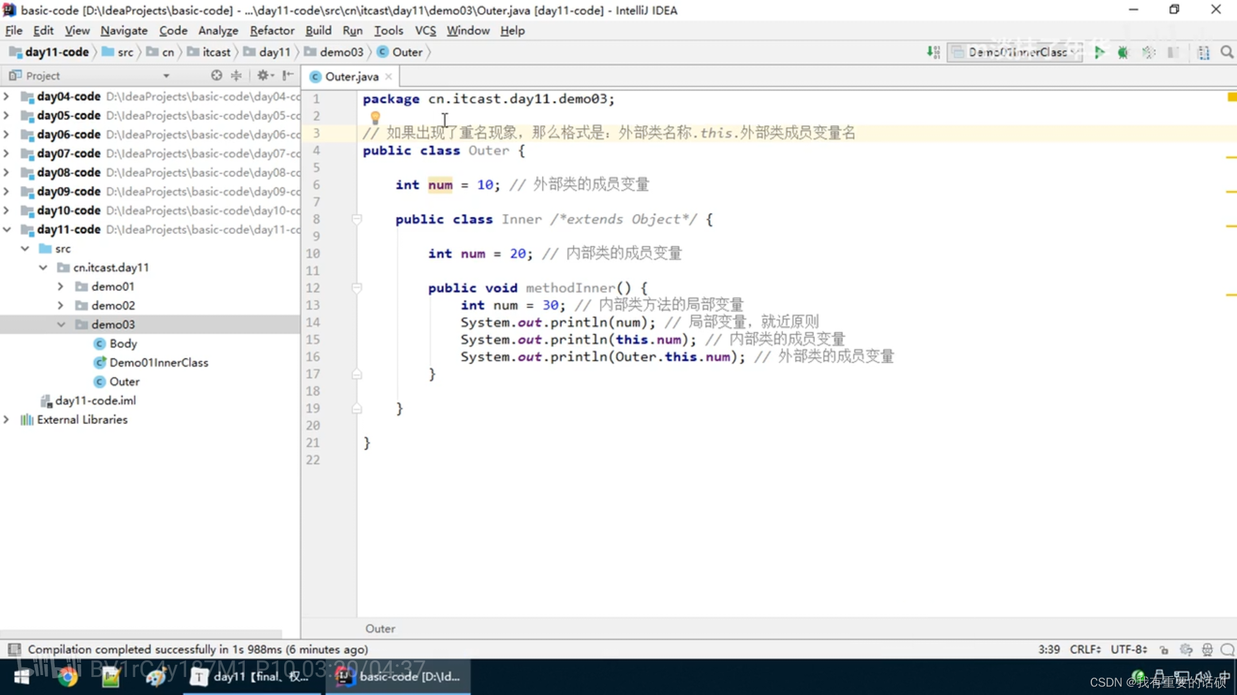Click the yellow analysis status indicator at the top of the editor
The image size is (1237, 695).
click(x=1231, y=97)
